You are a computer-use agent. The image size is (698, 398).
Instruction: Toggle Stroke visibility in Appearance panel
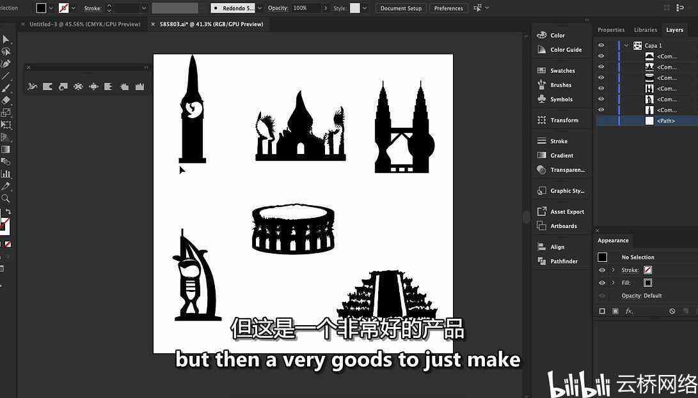[602, 270]
